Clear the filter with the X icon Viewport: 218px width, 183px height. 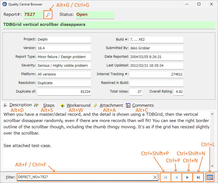click(x=155, y=177)
